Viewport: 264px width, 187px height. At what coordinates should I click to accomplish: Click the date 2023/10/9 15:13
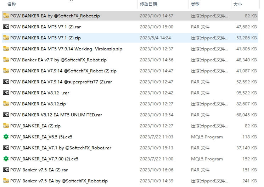point(157,148)
